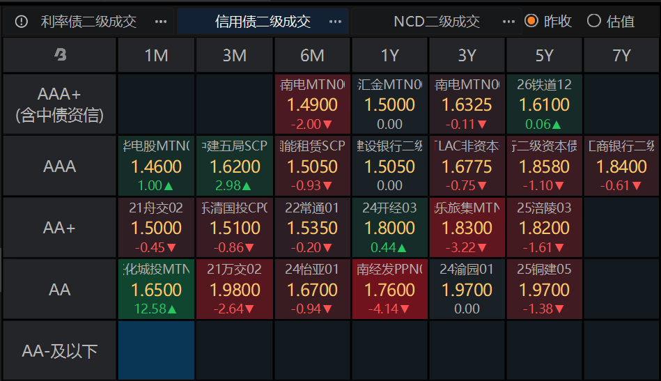Open 24开经03 bond cell at 1.8000
This screenshot has width=661, height=381.
coord(389,228)
